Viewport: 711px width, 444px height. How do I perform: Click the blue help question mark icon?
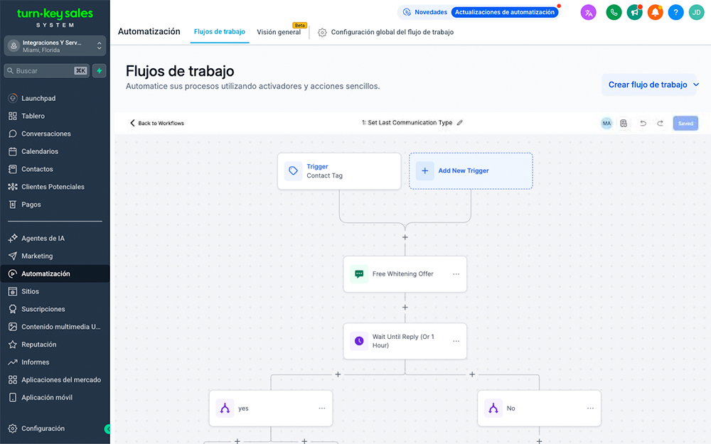[x=675, y=13]
